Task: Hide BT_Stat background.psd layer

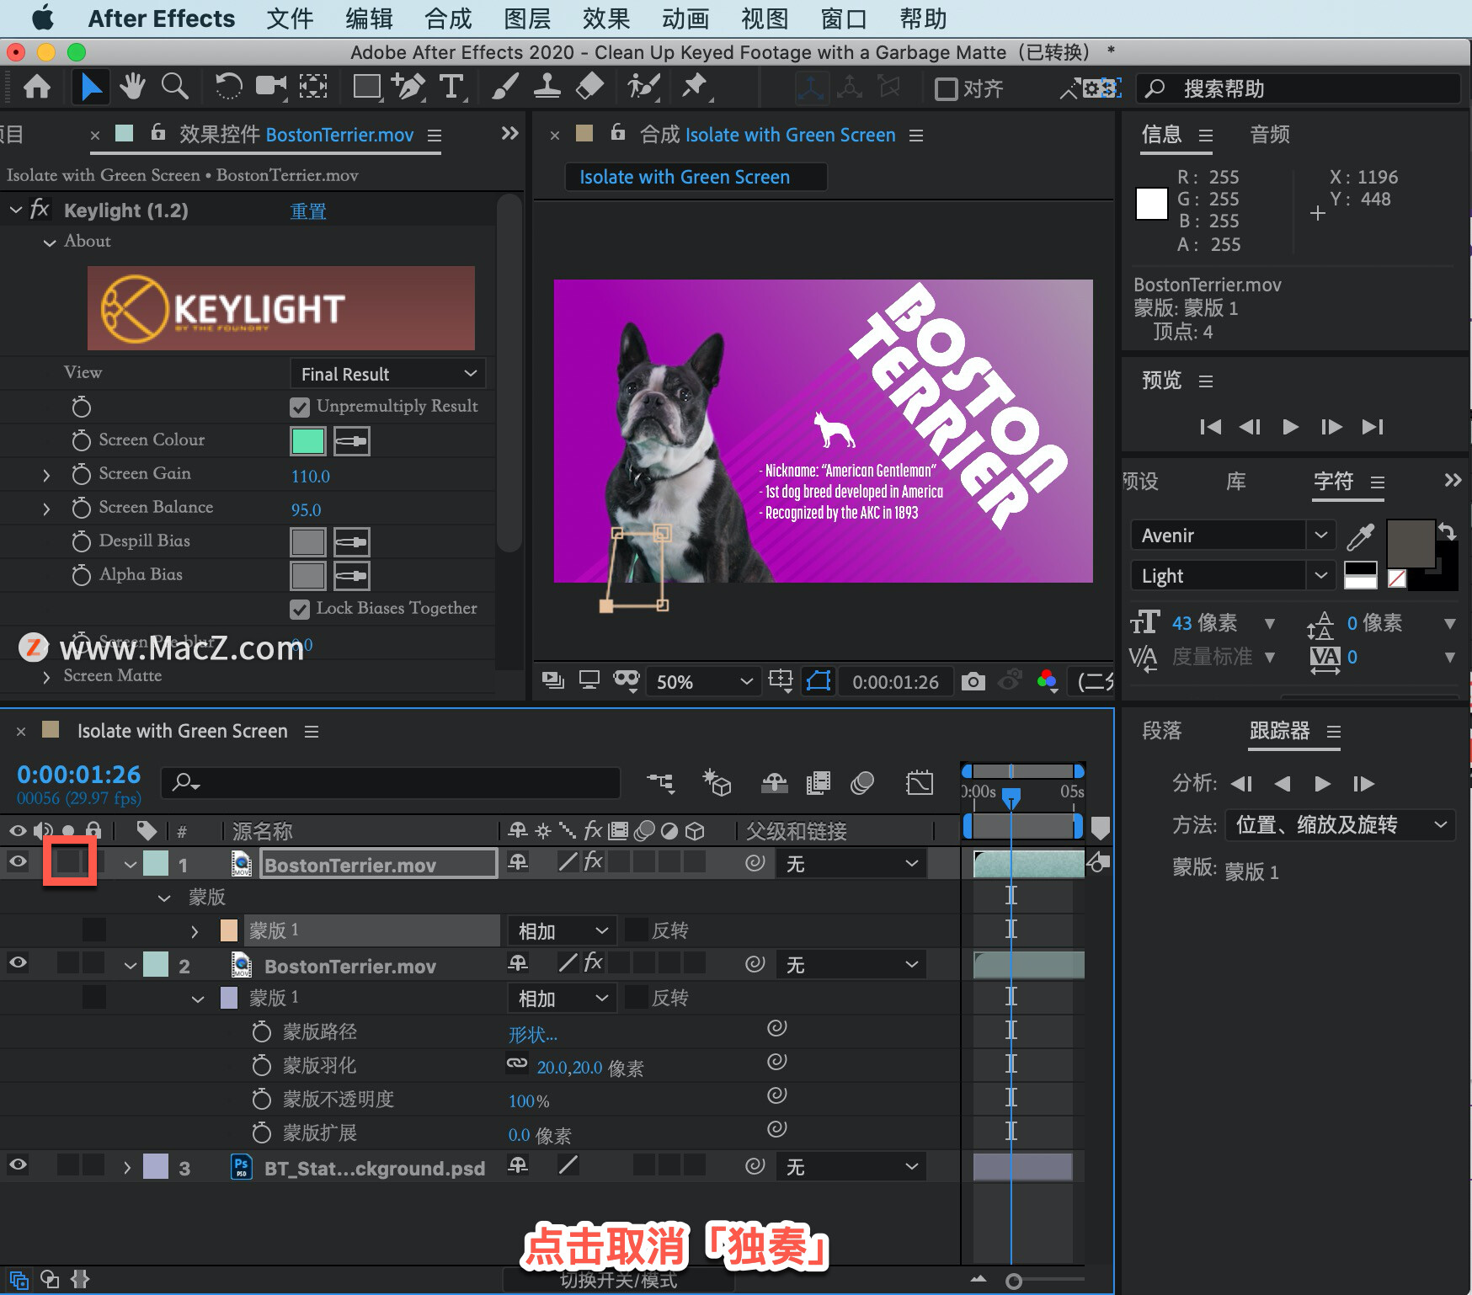Action: 18,1164
